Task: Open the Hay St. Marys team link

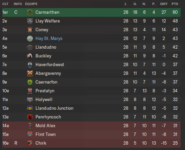Action: pos(49,39)
